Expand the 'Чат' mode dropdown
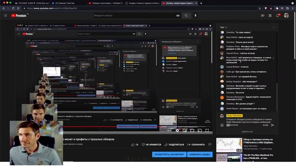296x166 pixels. pyautogui.click(x=223, y=28)
